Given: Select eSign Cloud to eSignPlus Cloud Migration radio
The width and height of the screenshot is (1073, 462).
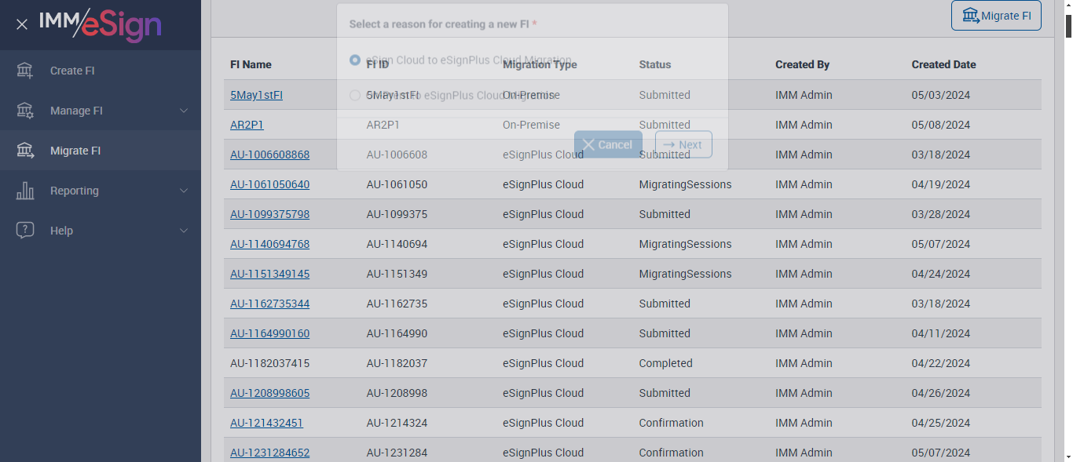Looking at the screenshot, I should (355, 60).
